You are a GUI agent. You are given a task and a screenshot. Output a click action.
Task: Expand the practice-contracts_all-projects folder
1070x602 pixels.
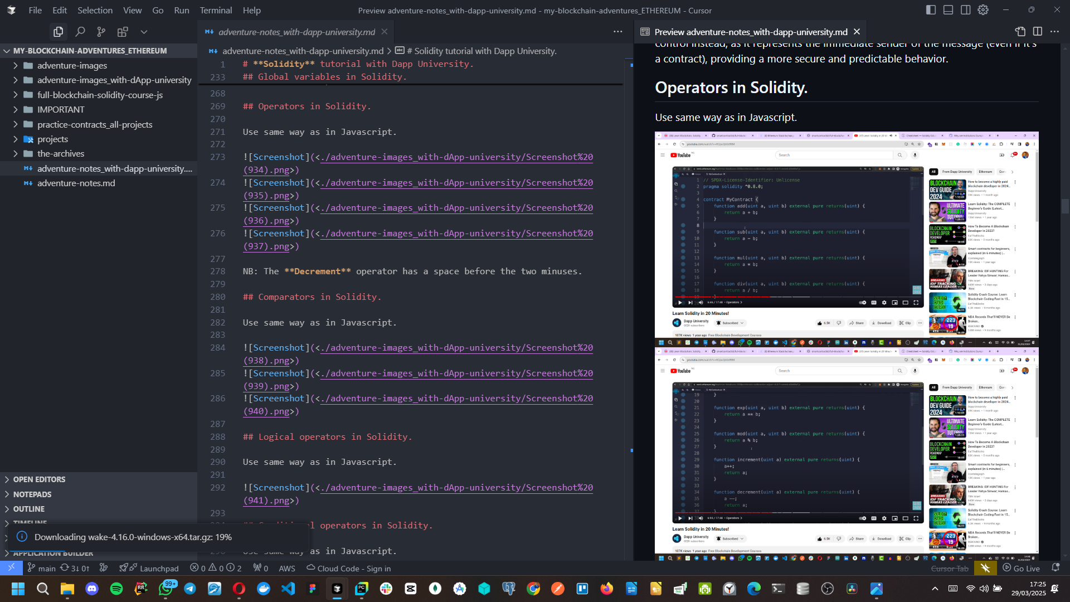(94, 124)
